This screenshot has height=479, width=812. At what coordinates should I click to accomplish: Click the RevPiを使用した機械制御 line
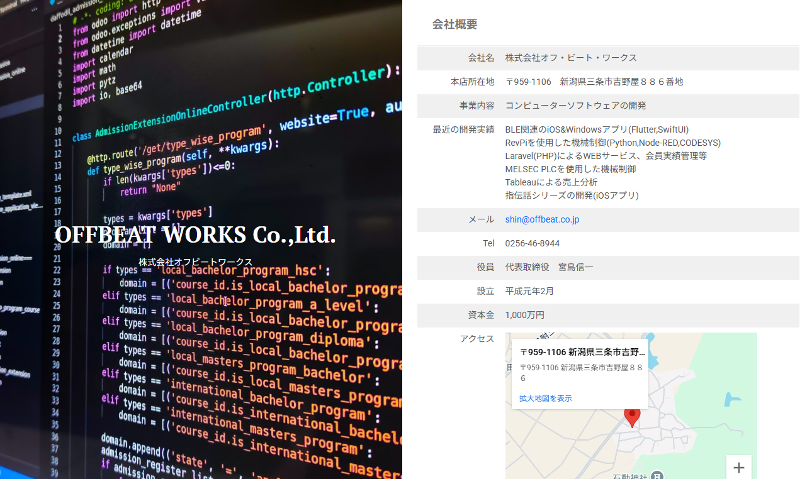(613, 143)
